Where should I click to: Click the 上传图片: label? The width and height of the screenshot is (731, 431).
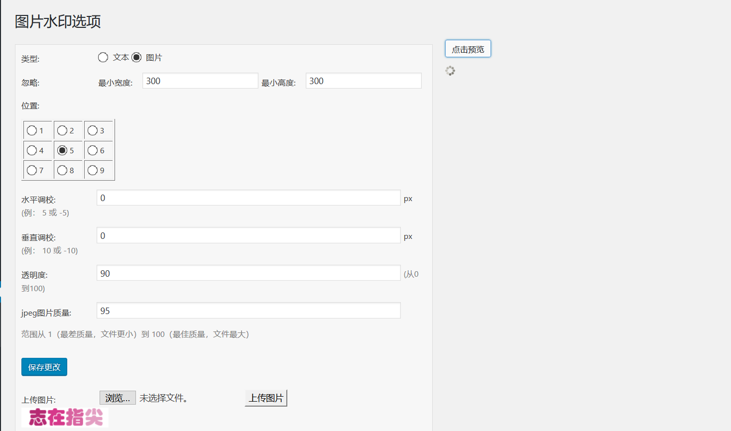[x=38, y=400]
